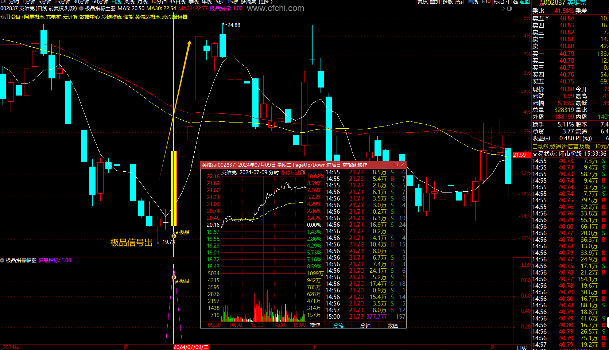Image resolution: width=609 pixels, height=350 pixels.
Task: Click the 极品 star signal on main chart
Action: (x=182, y=232)
